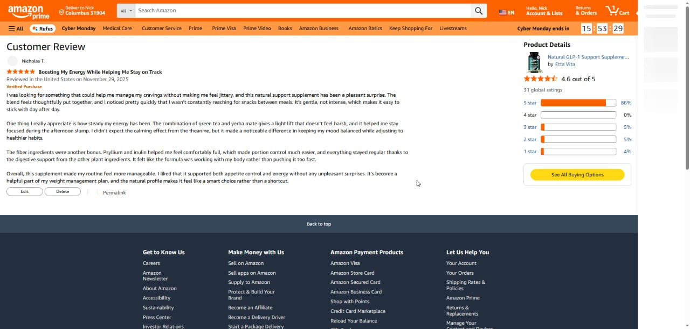Image resolution: width=690 pixels, height=329 pixels.
Task: Open Sell on Amazon footer link
Action: click(x=246, y=263)
